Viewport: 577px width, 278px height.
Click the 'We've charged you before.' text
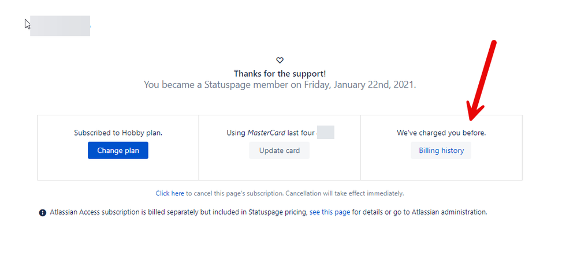(441, 133)
